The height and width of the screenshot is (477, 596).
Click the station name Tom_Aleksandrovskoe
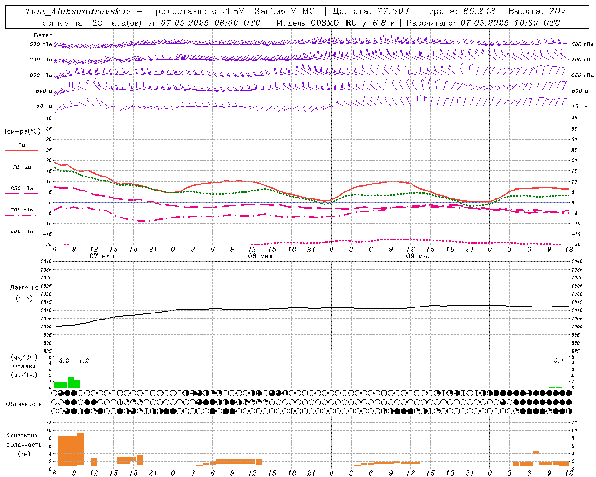[78, 11]
